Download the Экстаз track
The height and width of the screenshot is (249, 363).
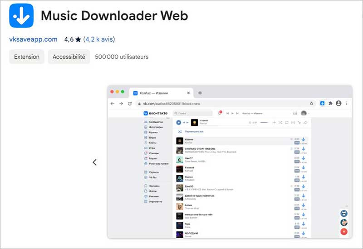[x=303, y=177]
